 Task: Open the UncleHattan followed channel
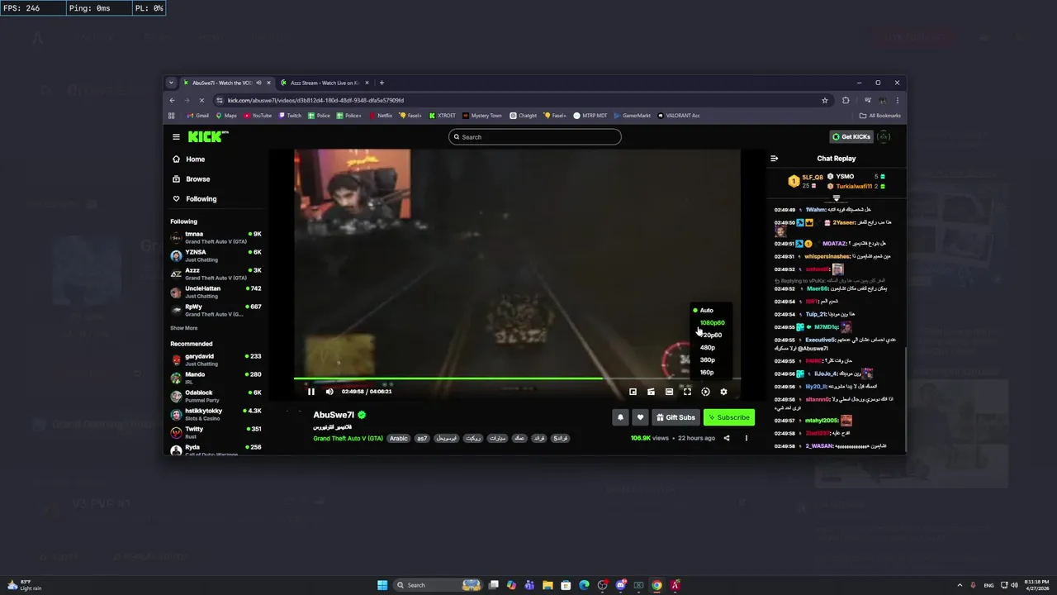216,292
